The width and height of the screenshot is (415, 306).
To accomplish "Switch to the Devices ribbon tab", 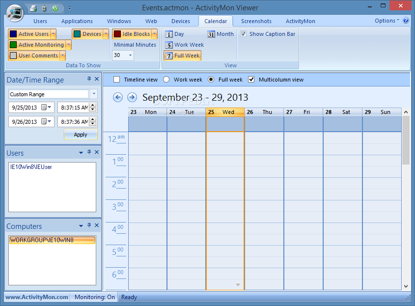I will click(x=181, y=21).
